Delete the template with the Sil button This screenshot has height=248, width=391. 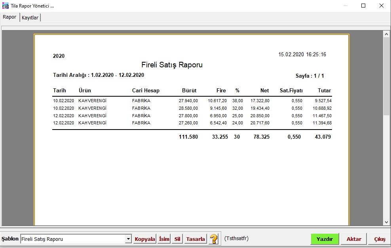point(177,239)
